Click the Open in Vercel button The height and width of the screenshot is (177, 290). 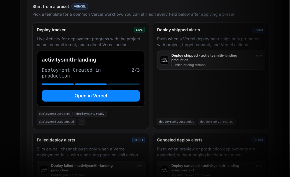(x=91, y=96)
